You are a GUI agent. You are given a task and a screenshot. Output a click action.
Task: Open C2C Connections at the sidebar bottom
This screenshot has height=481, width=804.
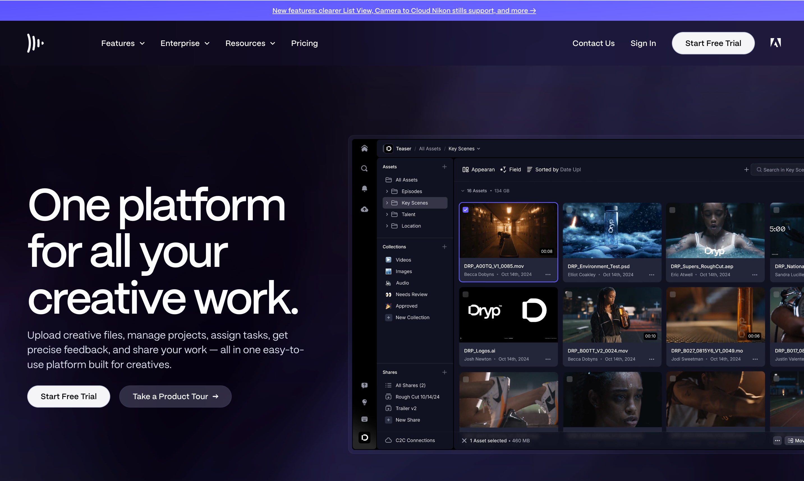[x=415, y=440]
